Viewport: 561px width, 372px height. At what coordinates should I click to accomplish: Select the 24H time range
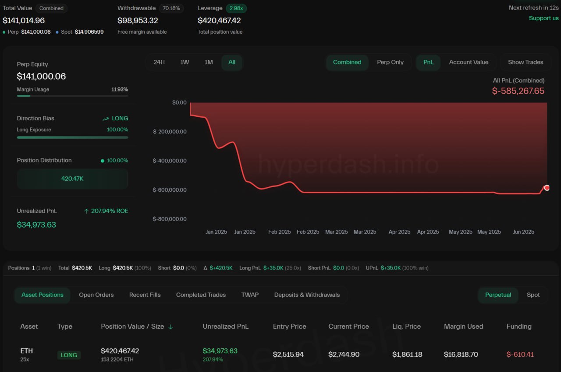point(159,62)
